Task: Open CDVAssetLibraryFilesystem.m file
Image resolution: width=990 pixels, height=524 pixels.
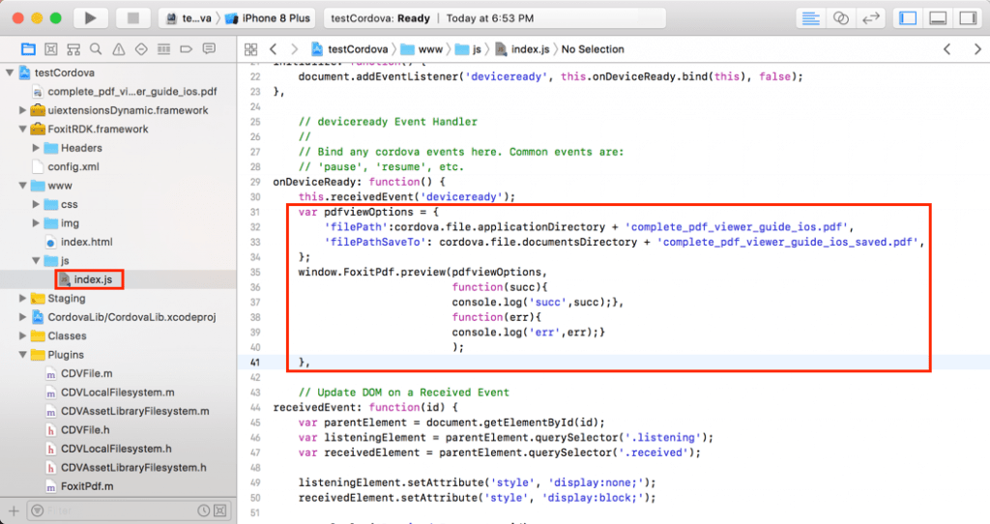Action: point(128,411)
